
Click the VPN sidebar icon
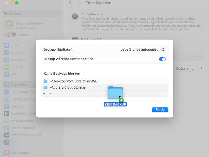click(7, 74)
